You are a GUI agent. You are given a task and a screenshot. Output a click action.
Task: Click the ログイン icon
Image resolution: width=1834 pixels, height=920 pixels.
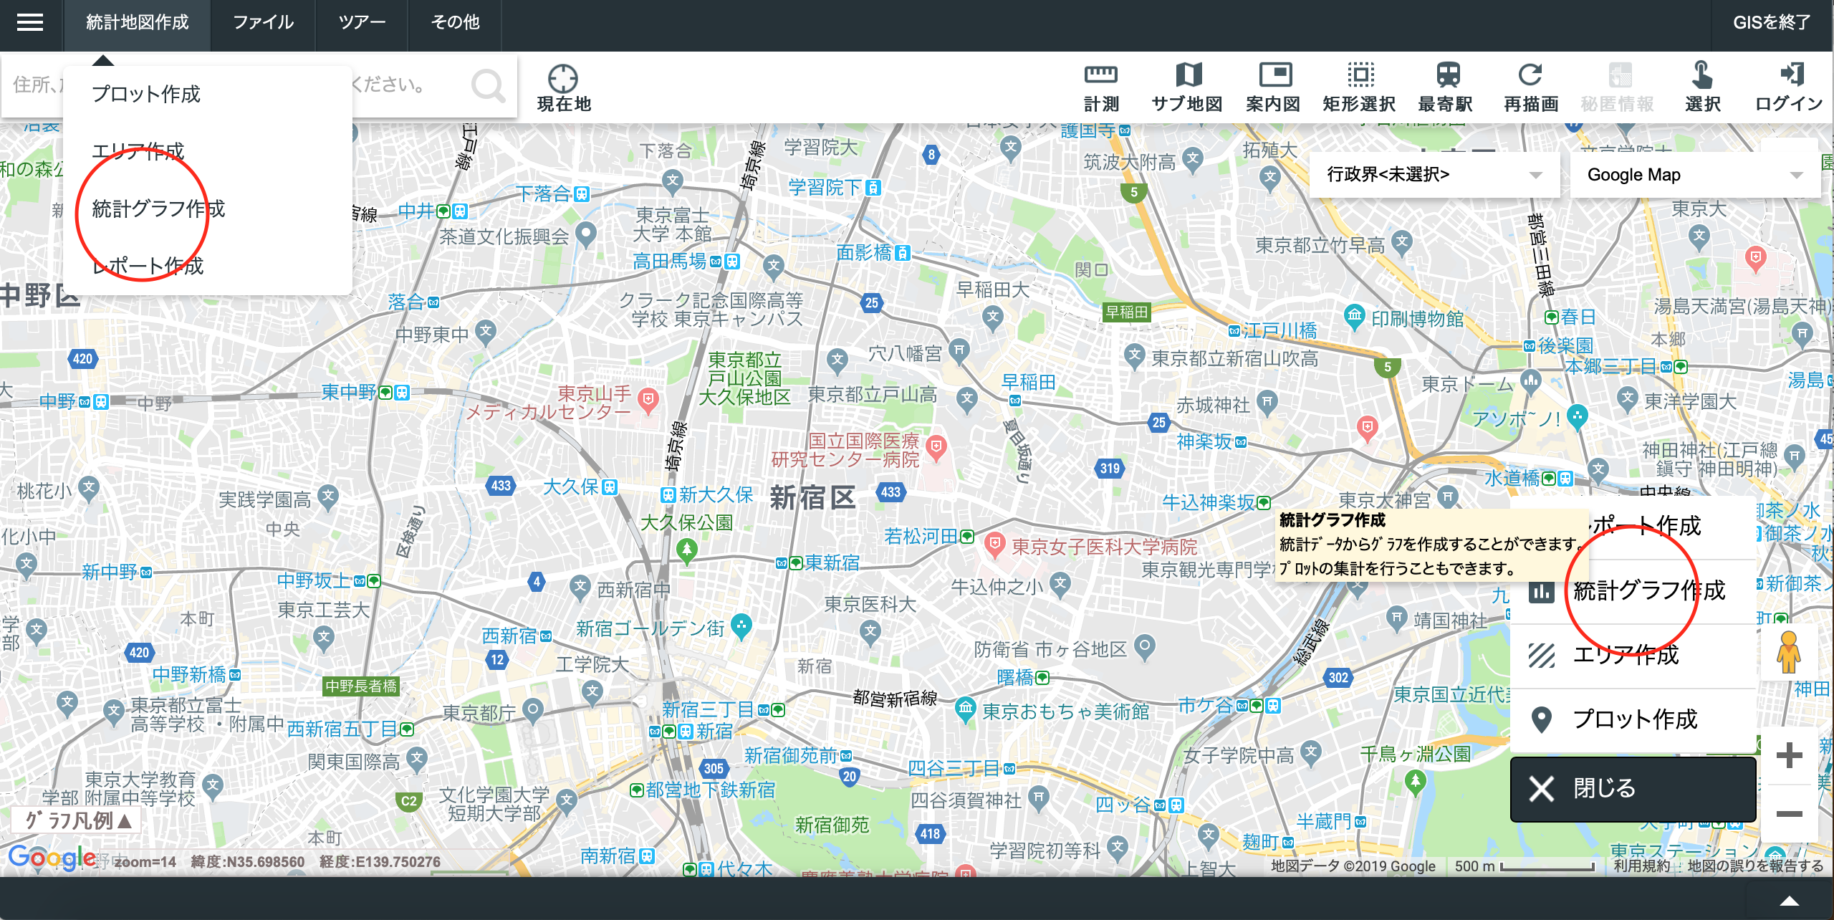pyautogui.click(x=1792, y=75)
